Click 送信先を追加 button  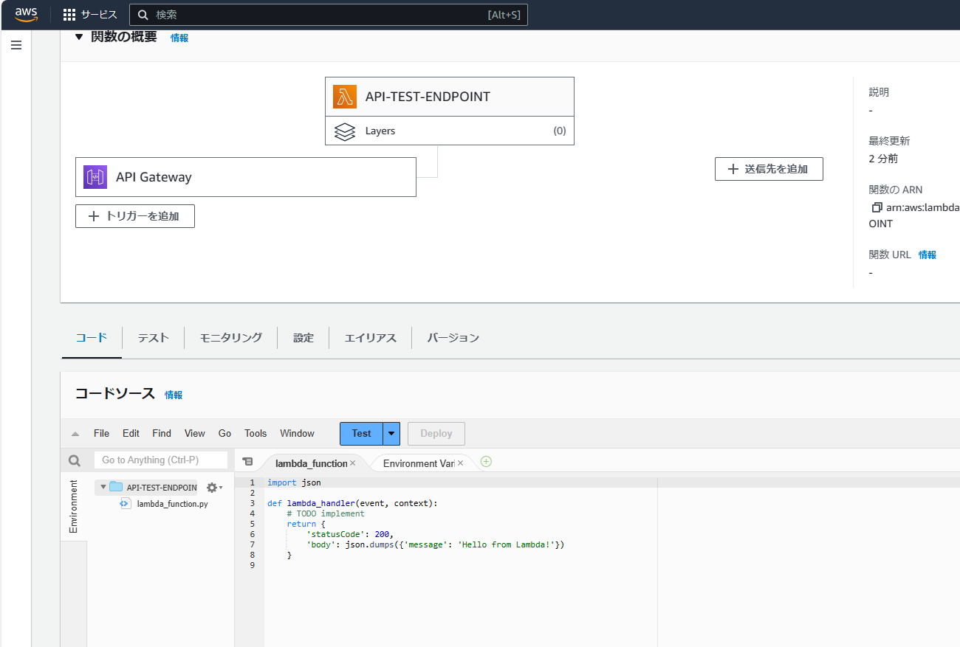(x=769, y=169)
